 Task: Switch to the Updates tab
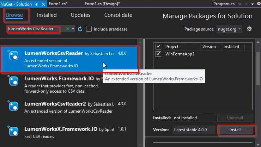coord(80,15)
